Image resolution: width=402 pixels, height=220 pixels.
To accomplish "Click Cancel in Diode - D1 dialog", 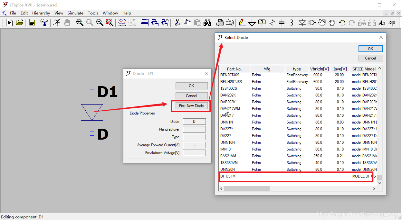I will click(191, 96).
